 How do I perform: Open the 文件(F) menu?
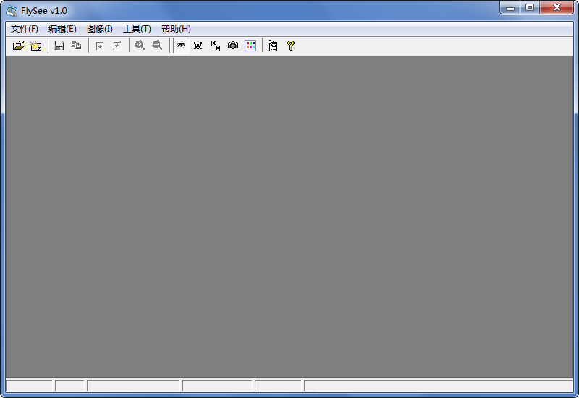point(25,29)
